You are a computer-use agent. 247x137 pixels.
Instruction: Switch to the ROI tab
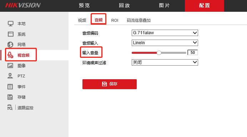(115, 20)
